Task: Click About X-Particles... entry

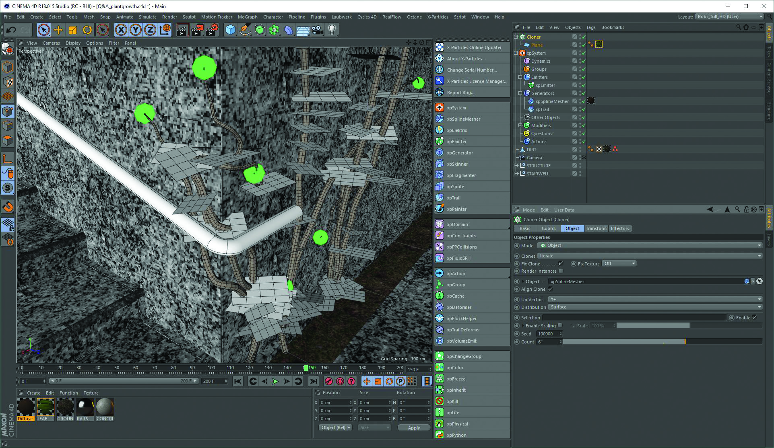Action: coord(472,59)
